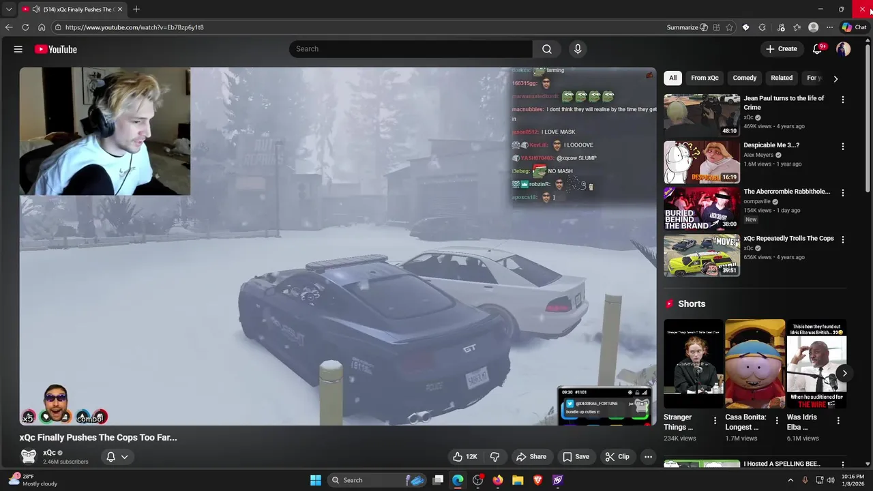The height and width of the screenshot is (491, 873).
Task: Save the video to a playlist
Action: (576, 457)
